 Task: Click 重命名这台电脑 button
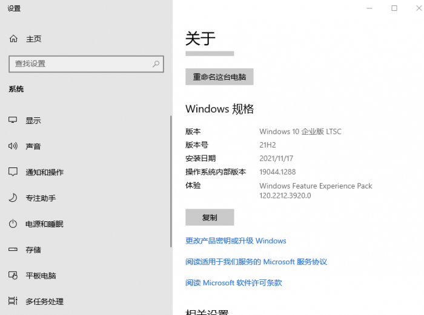(x=219, y=77)
